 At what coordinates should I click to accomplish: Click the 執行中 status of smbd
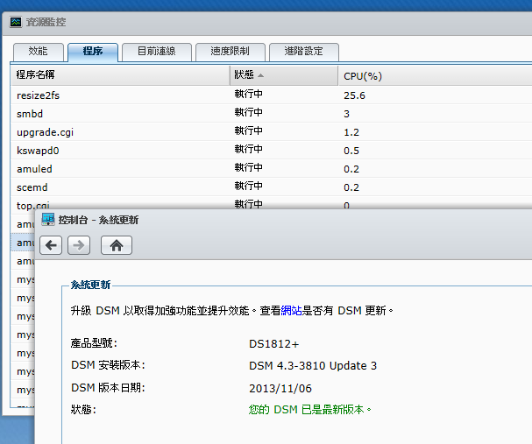pyautogui.click(x=248, y=112)
